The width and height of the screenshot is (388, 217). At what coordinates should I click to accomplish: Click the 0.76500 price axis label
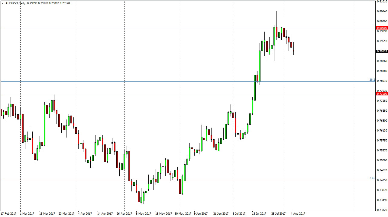382,121
